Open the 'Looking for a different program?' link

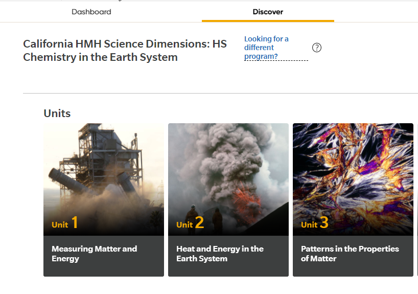pyautogui.click(x=266, y=48)
